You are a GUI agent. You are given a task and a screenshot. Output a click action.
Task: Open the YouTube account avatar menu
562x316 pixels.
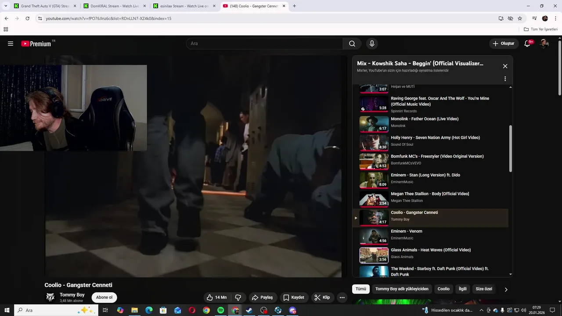tap(544, 43)
